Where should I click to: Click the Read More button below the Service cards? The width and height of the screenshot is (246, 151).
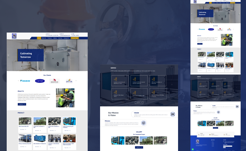tap(139, 102)
